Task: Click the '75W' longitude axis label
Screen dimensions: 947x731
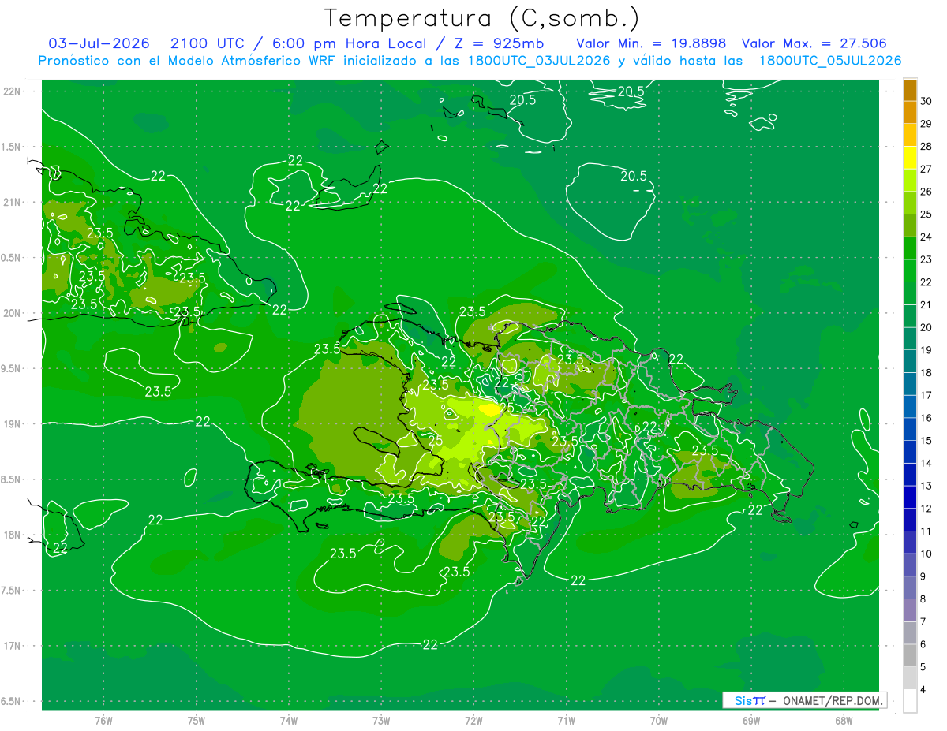Action: coord(196,721)
